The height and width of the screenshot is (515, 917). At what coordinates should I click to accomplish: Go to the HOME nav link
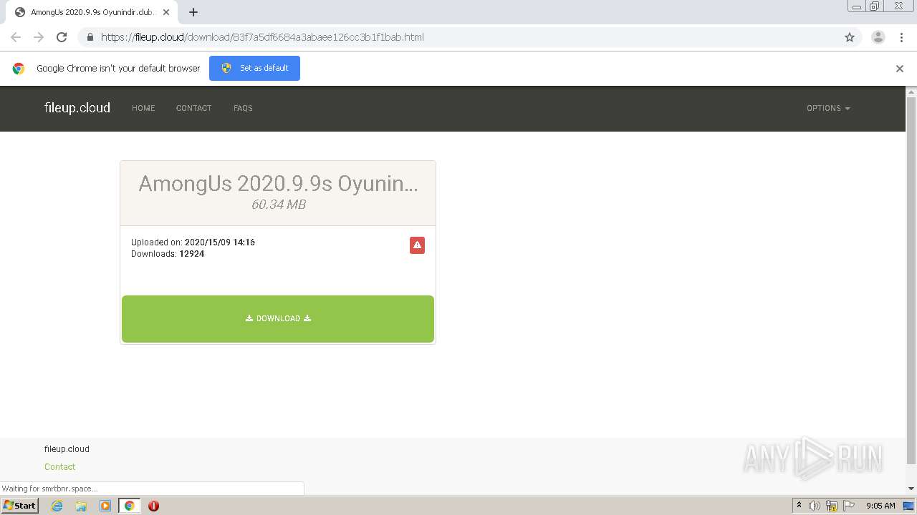[x=143, y=109]
